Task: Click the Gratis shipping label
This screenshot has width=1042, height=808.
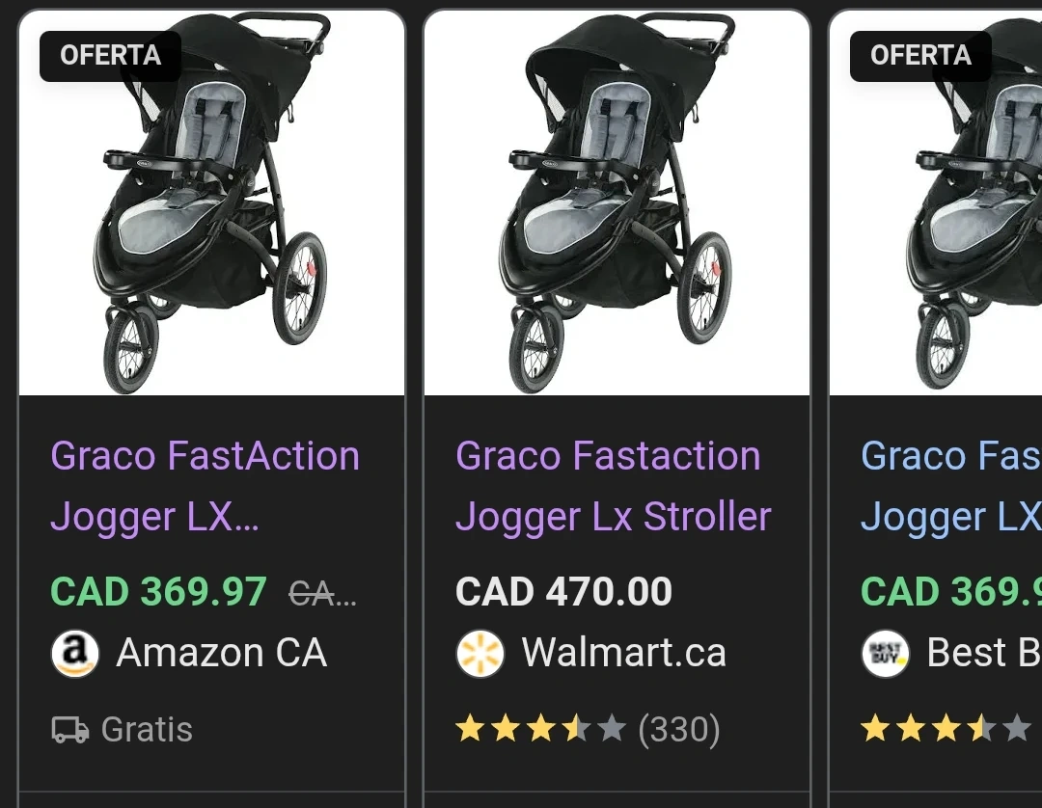Action: [147, 730]
